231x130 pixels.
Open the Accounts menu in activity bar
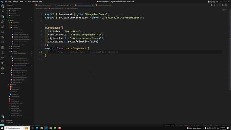coord(3,116)
